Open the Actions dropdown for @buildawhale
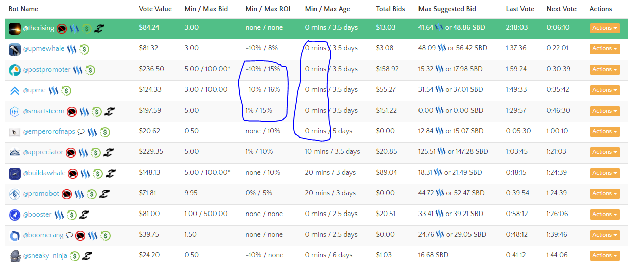The width and height of the screenshot is (628, 266). click(x=604, y=173)
